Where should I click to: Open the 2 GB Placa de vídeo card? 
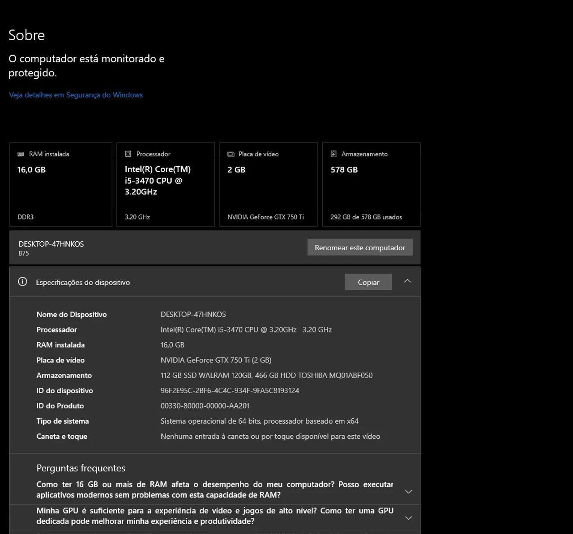click(x=269, y=184)
